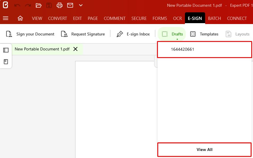
Task: Select the COMMENT tab
Action: click(115, 18)
